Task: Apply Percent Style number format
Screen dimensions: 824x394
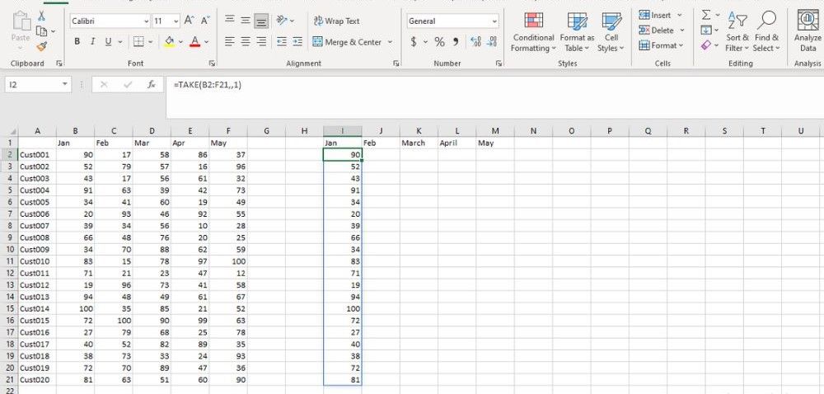Action: point(439,41)
